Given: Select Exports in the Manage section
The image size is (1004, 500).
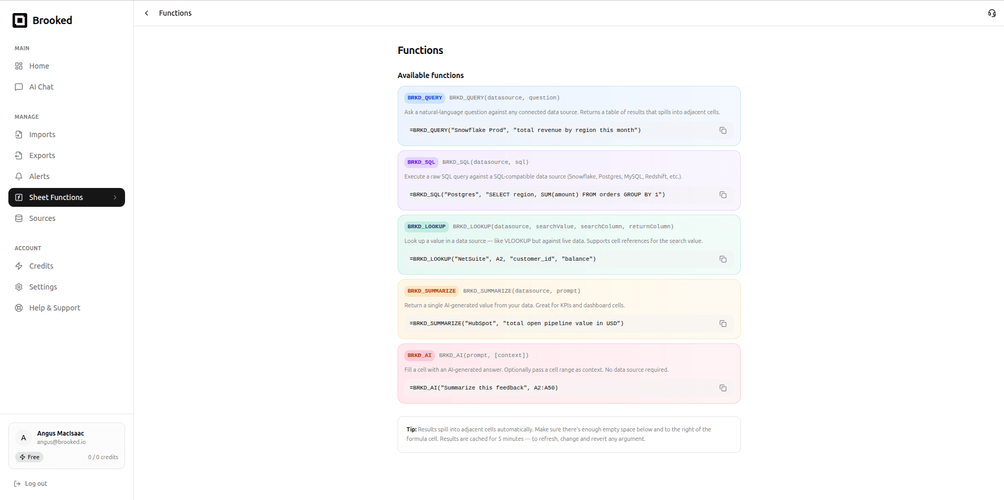Looking at the screenshot, I should (x=66, y=155).
